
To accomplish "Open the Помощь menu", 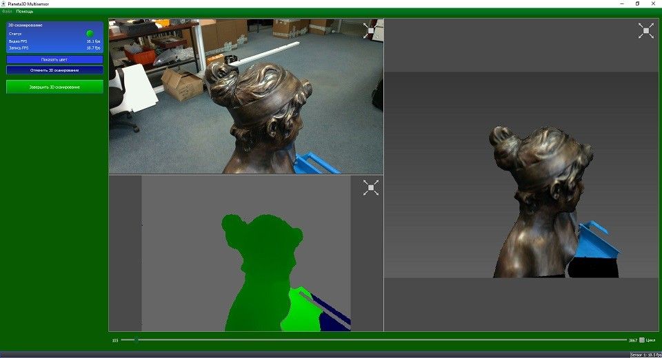I will pos(24,12).
